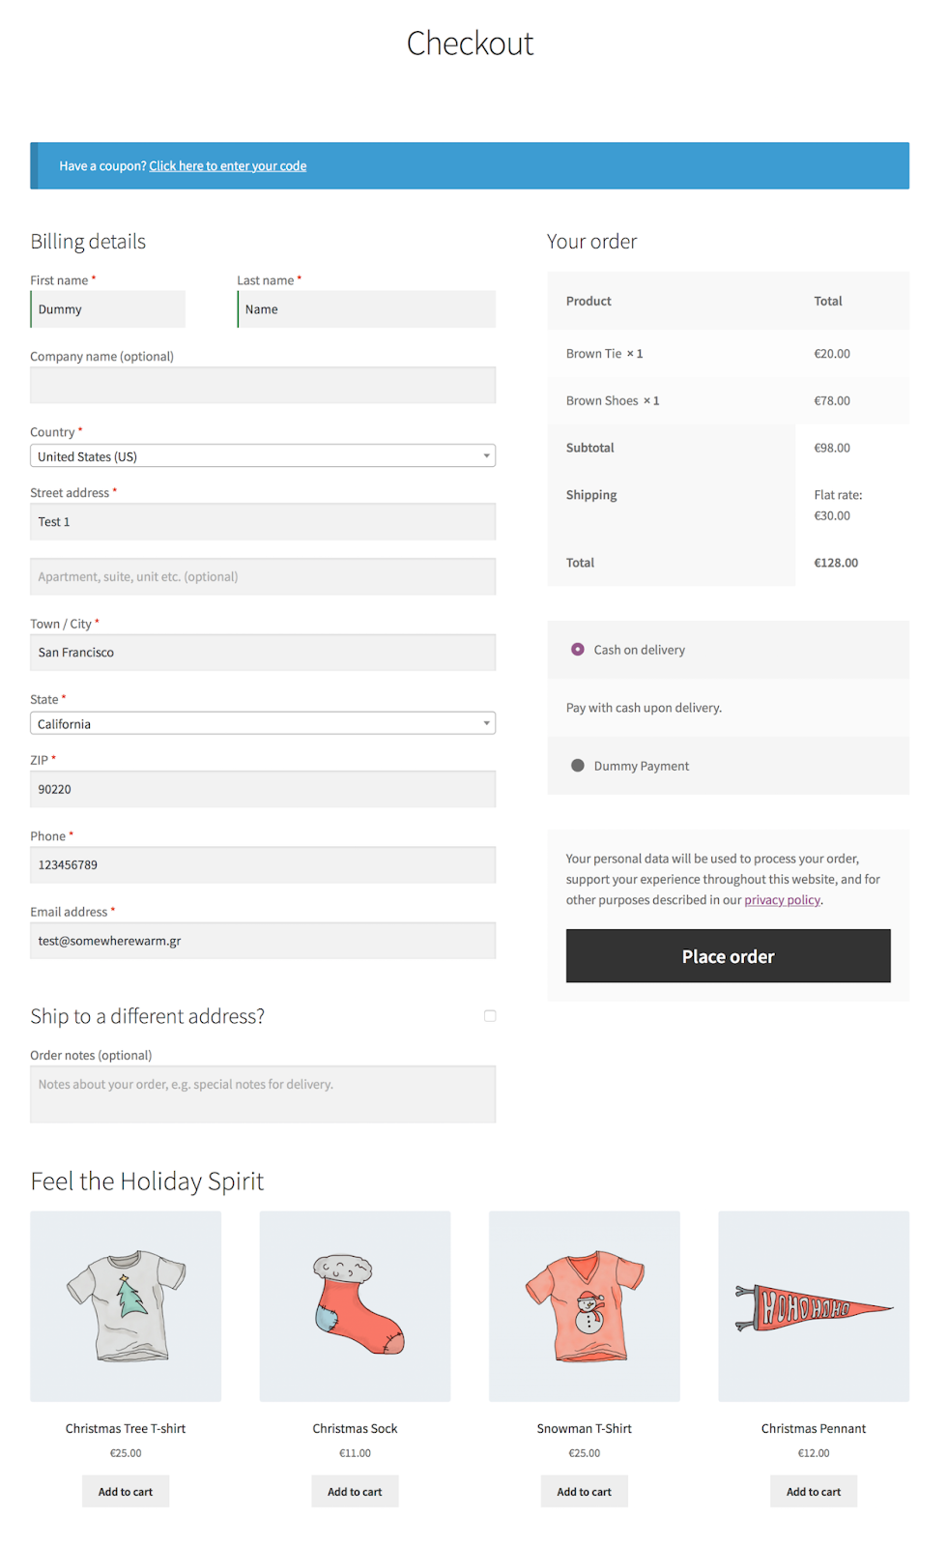The image size is (947, 1547).
Task: Open the Christmas Sock product image
Action: [355, 1305]
